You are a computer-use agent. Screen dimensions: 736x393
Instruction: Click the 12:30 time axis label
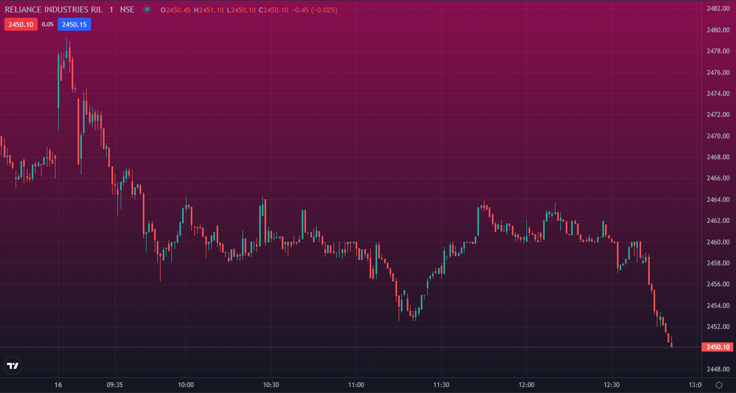[x=612, y=385]
